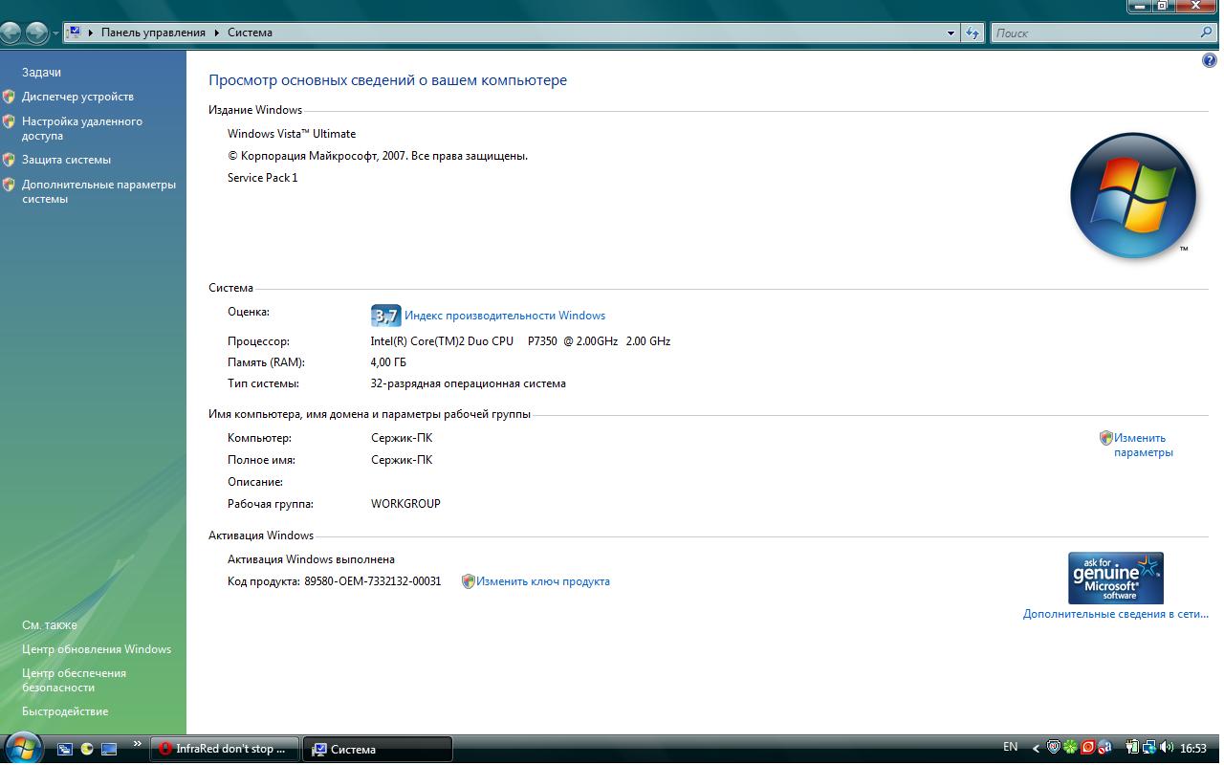Click shield icon beside 'Настройка удаленного доступа'
Image resolution: width=1224 pixels, height=765 pixels.
tap(9, 121)
